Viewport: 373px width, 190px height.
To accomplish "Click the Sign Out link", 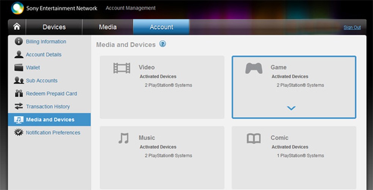I will (x=352, y=28).
